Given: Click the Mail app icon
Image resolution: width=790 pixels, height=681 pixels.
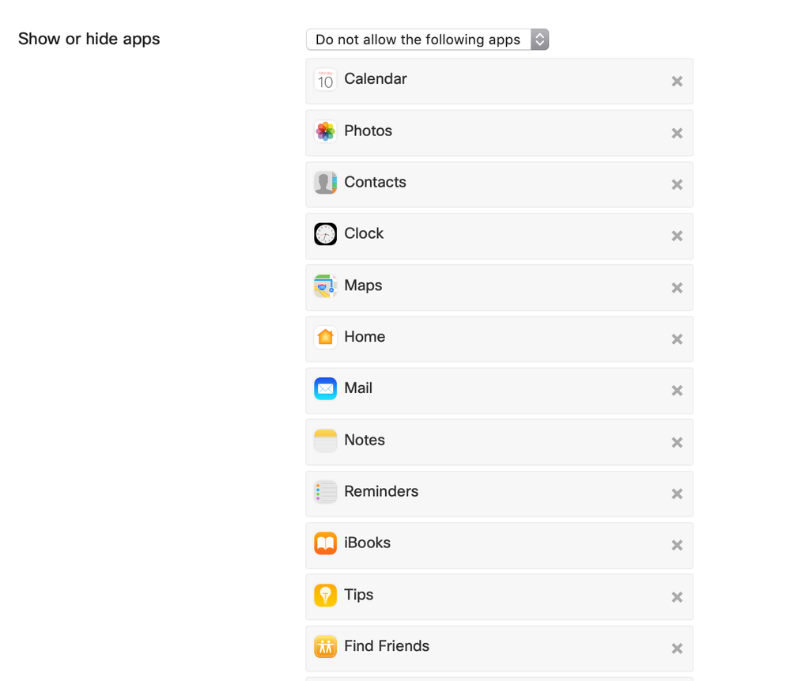Looking at the screenshot, I should click(325, 388).
